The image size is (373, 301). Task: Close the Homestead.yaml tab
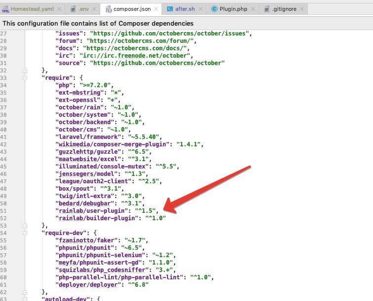click(59, 9)
